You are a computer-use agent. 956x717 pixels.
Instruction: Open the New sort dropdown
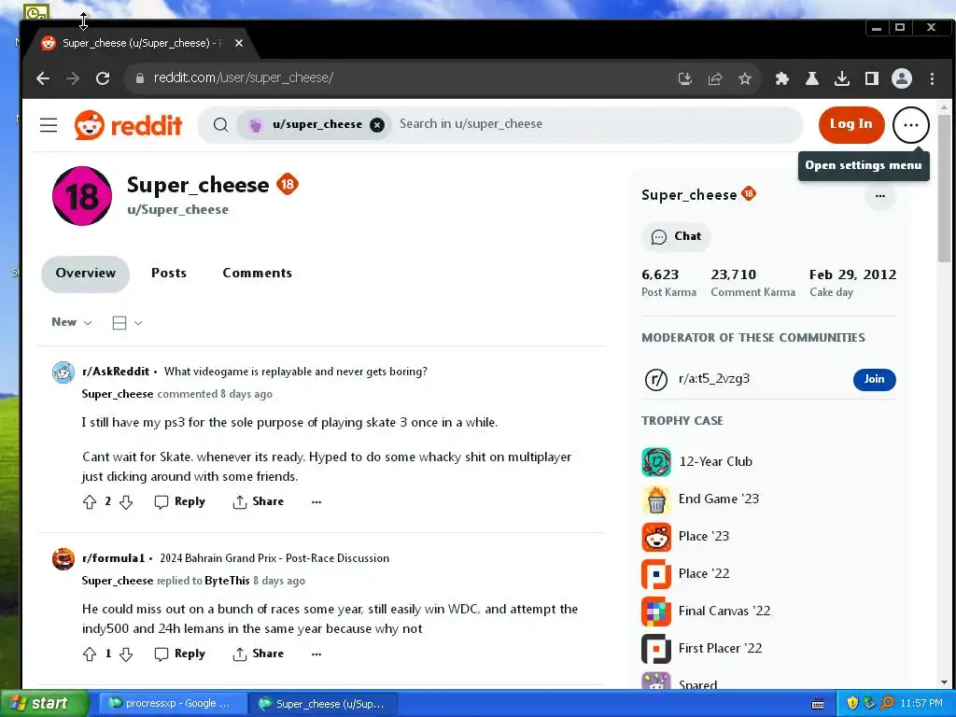click(x=71, y=322)
